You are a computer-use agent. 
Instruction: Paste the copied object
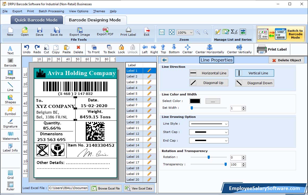tap(67, 49)
